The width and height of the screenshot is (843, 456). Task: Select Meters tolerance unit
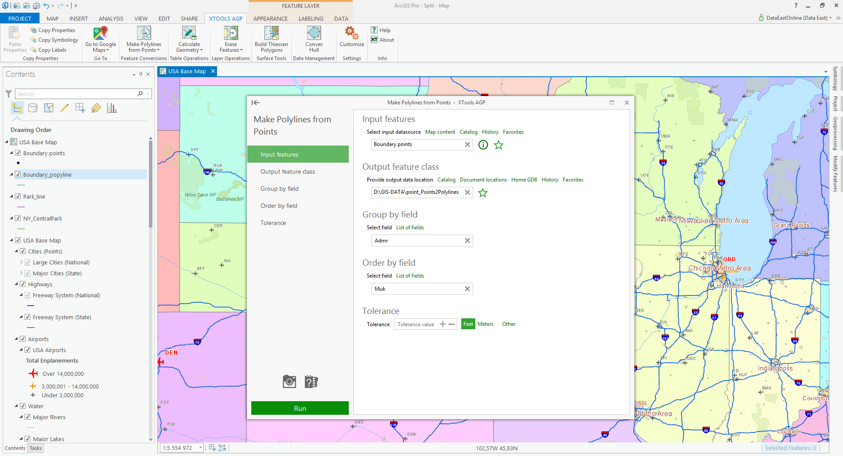click(x=485, y=324)
